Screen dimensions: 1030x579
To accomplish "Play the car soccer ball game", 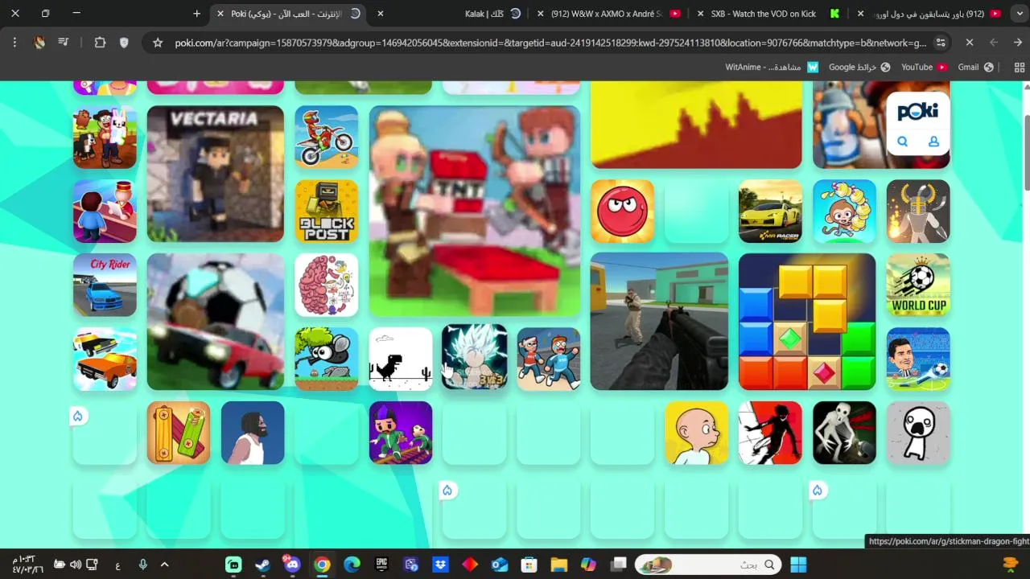I will [216, 322].
